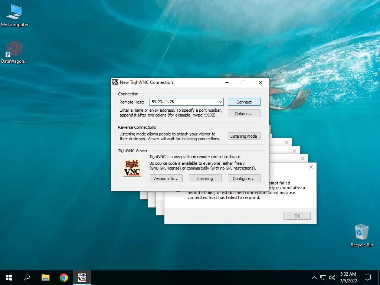The image size is (380, 285).
Task: Show hidden tray icons chevron
Action: (314, 278)
